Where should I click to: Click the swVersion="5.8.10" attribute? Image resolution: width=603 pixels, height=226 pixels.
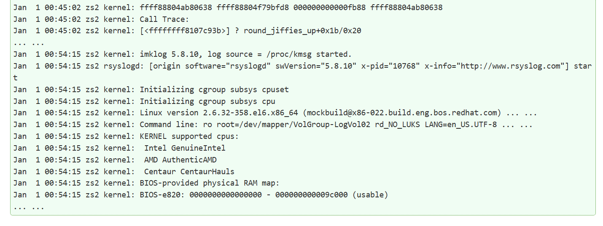[316, 66]
